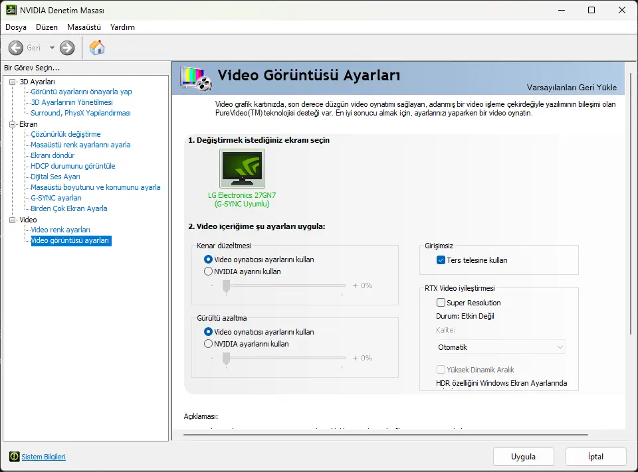
Task: Collapse the Ekran tree node
Action: tap(12, 124)
